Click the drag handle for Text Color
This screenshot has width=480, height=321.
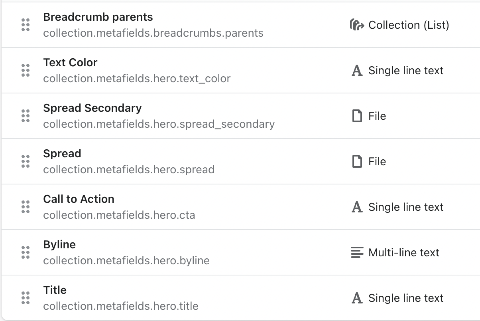26,70
